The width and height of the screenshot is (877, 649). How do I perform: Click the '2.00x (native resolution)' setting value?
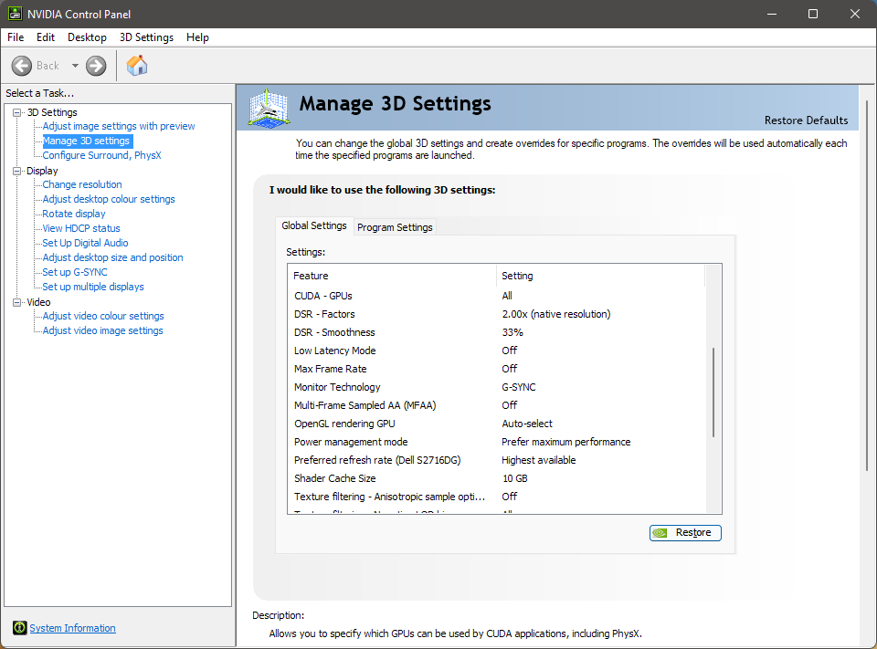pyautogui.click(x=556, y=314)
